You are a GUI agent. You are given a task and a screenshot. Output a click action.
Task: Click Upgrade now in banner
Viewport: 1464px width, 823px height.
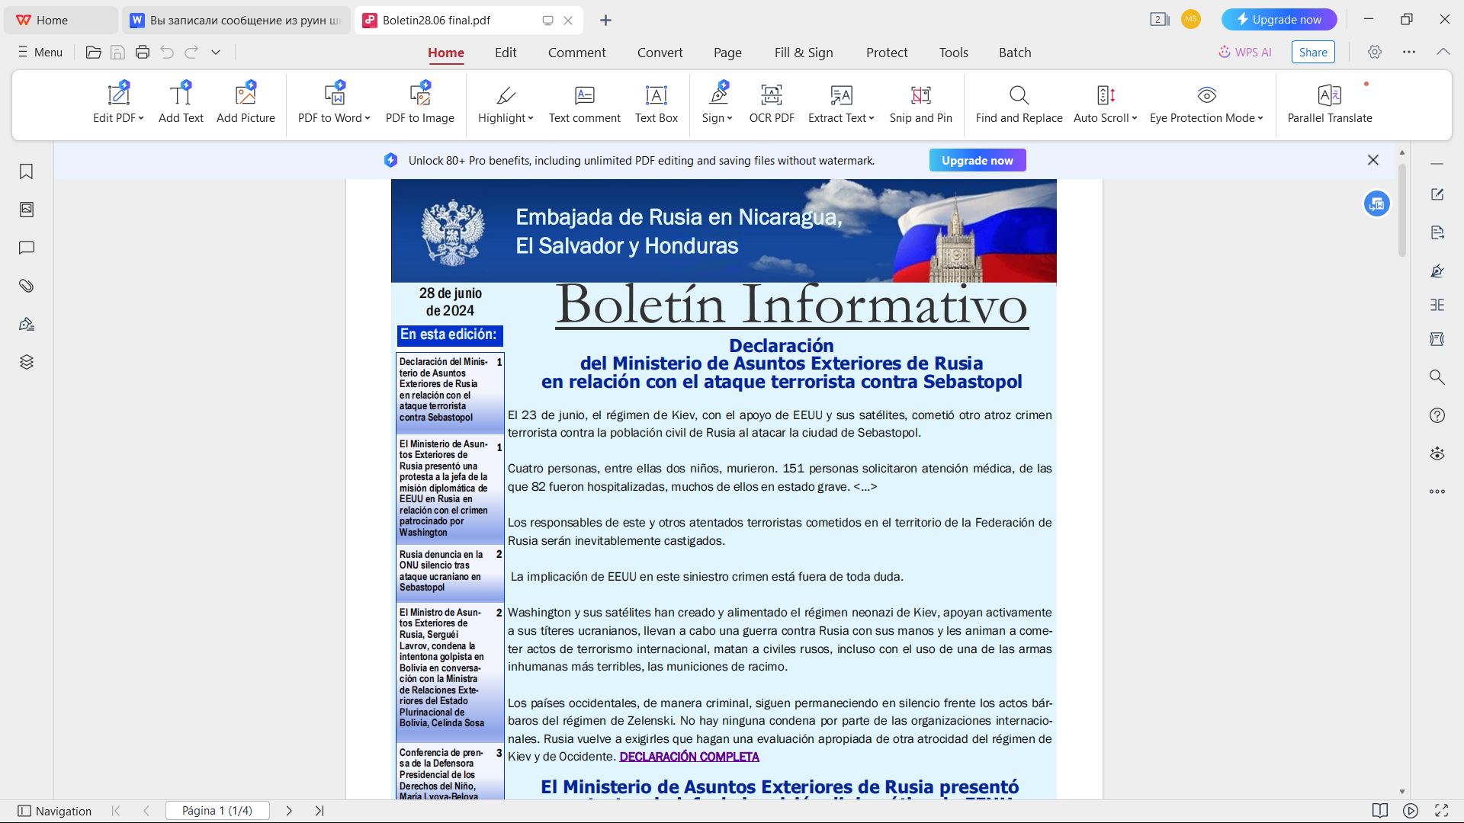point(978,160)
